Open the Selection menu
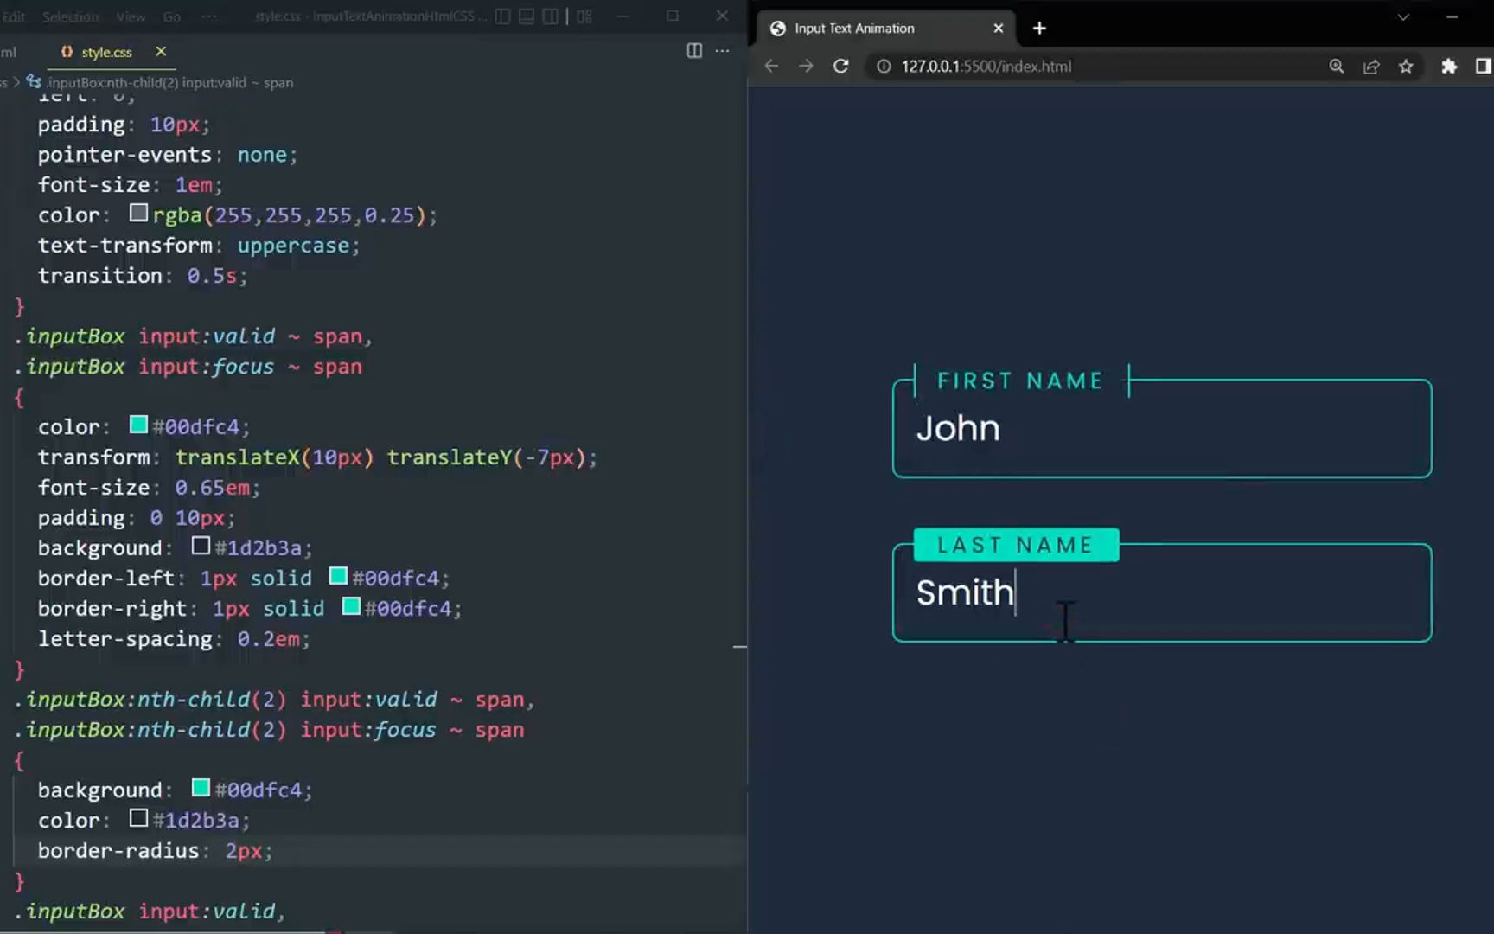 click(70, 16)
